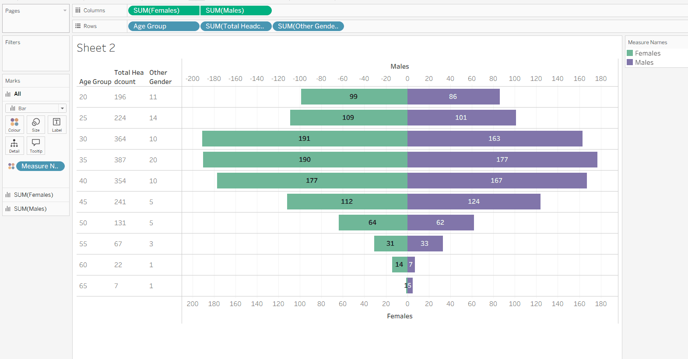The width and height of the screenshot is (688, 359).
Task: Click the Sheet 2 title
Action: 96,48
